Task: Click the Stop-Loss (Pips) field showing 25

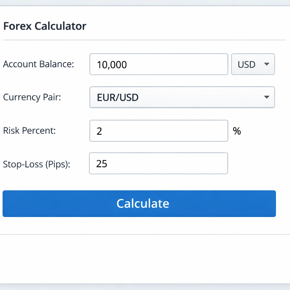Action: coord(159,163)
